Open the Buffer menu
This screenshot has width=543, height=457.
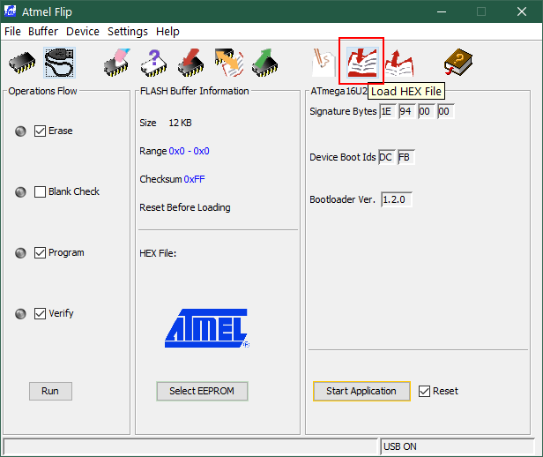43,32
